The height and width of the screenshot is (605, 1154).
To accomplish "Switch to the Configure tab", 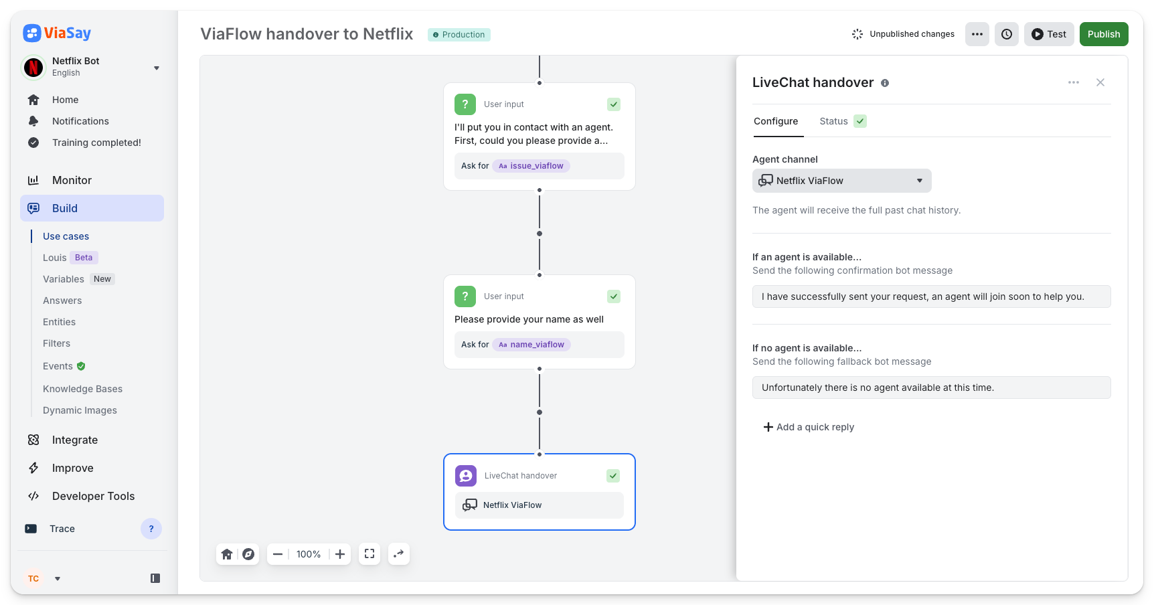I will pos(776,121).
